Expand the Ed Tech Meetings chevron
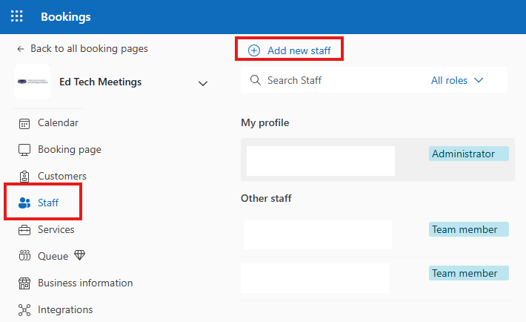This screenshot has height=322, width=526. (x=203, y=83)
